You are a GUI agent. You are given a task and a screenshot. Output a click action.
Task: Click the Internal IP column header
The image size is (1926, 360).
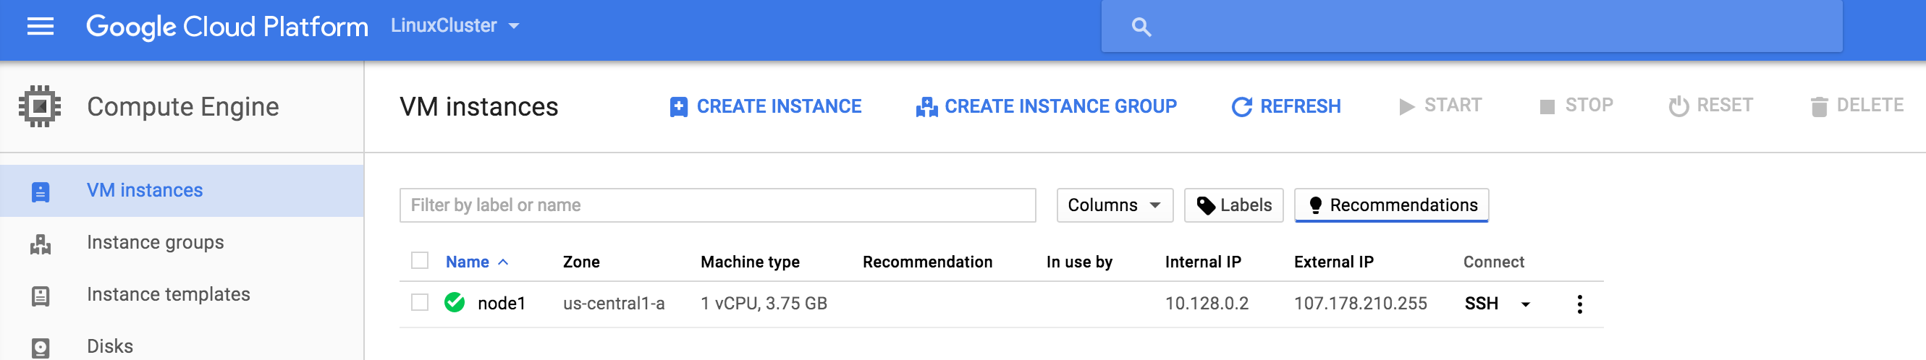click(1202, 262)
